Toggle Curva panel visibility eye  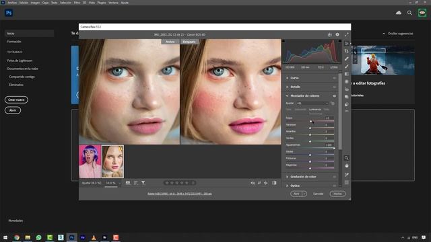(335, 78)
